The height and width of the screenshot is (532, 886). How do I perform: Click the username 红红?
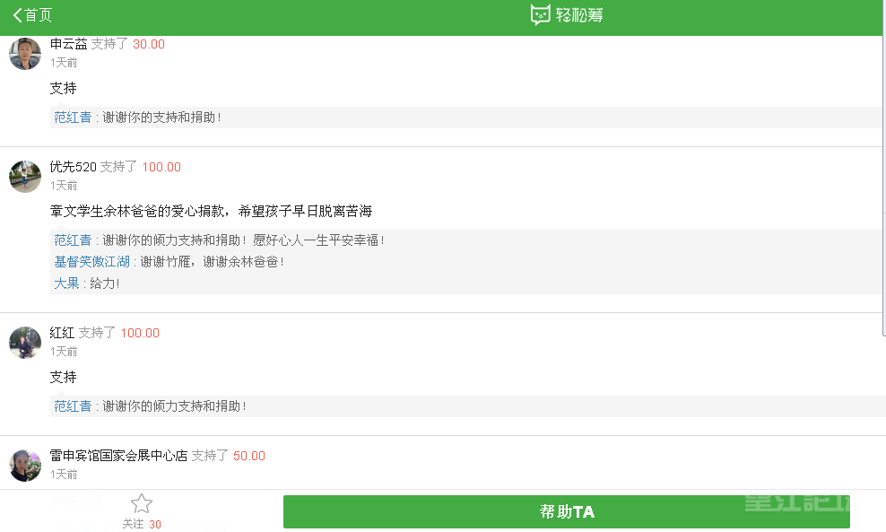[62, 333]
